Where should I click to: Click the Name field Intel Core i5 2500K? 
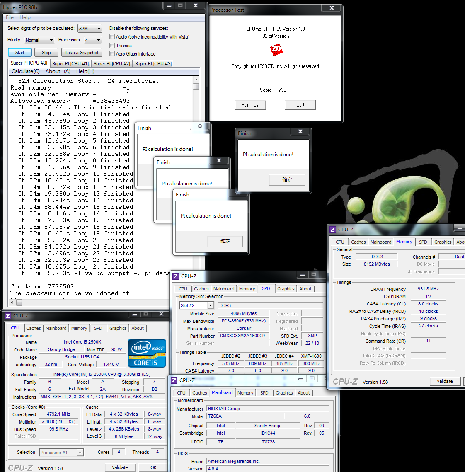coord(82,342)
